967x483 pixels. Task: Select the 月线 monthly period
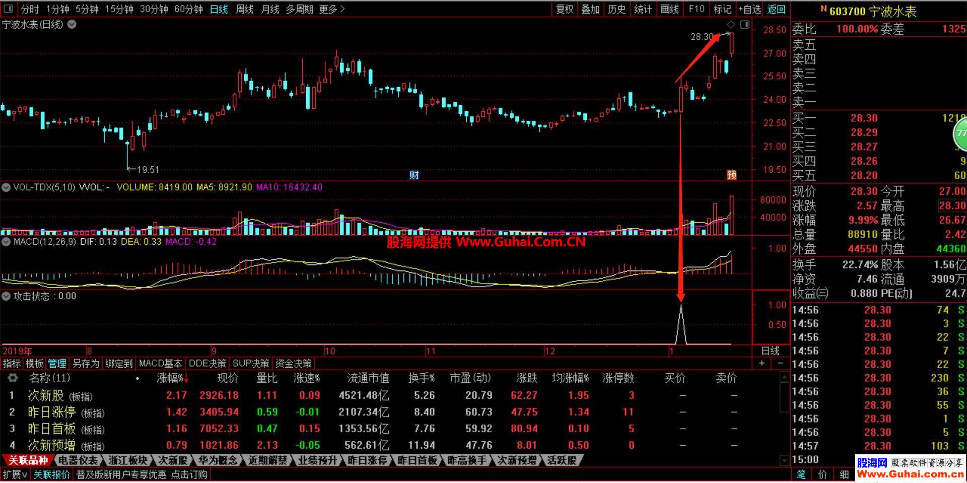point(270,9)
